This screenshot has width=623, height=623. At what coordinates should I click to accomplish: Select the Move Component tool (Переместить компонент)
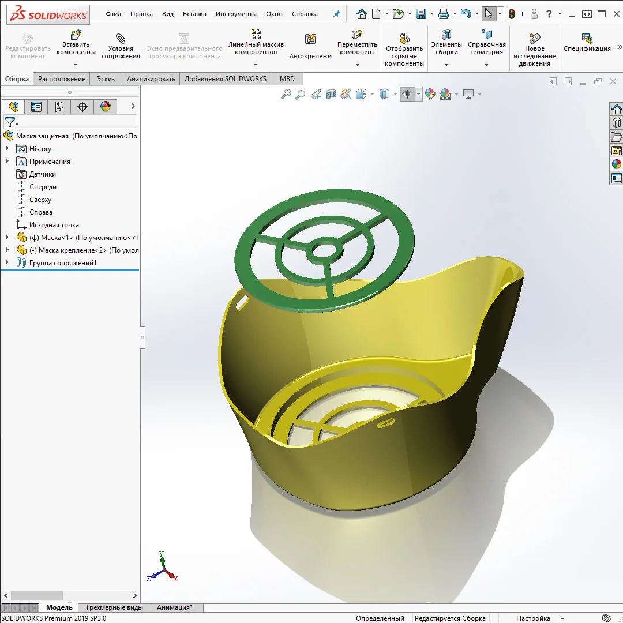pos(357,36)
